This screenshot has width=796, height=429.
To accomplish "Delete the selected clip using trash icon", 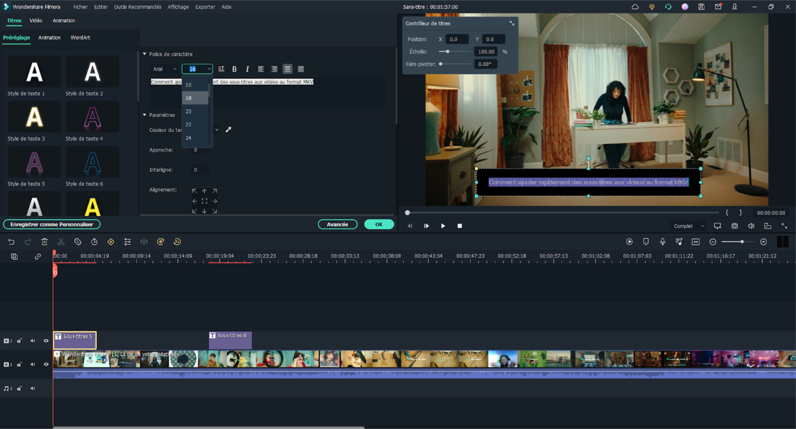I will click(44, 242).
